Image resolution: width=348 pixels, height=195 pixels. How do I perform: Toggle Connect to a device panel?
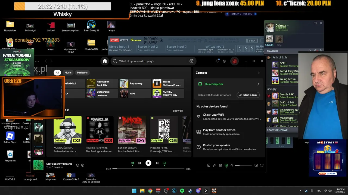tap(226, 165)
